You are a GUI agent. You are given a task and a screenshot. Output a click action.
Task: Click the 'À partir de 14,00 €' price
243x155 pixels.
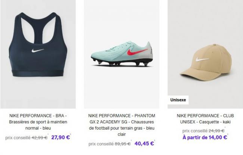point(205,137)
